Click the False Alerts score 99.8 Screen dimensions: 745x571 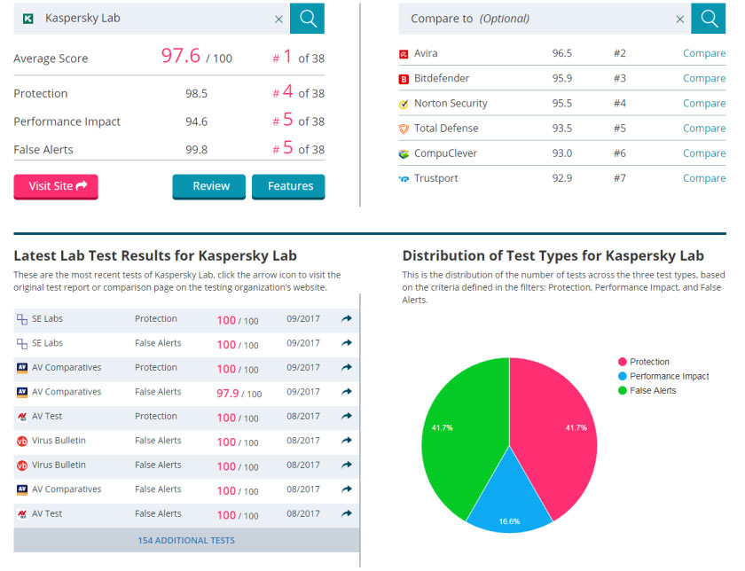[x=196, y=150]
